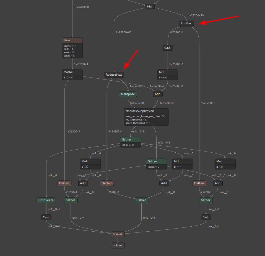Select the Transpose node
Viewport: 265px width, 256px height.
pos(128,94)
